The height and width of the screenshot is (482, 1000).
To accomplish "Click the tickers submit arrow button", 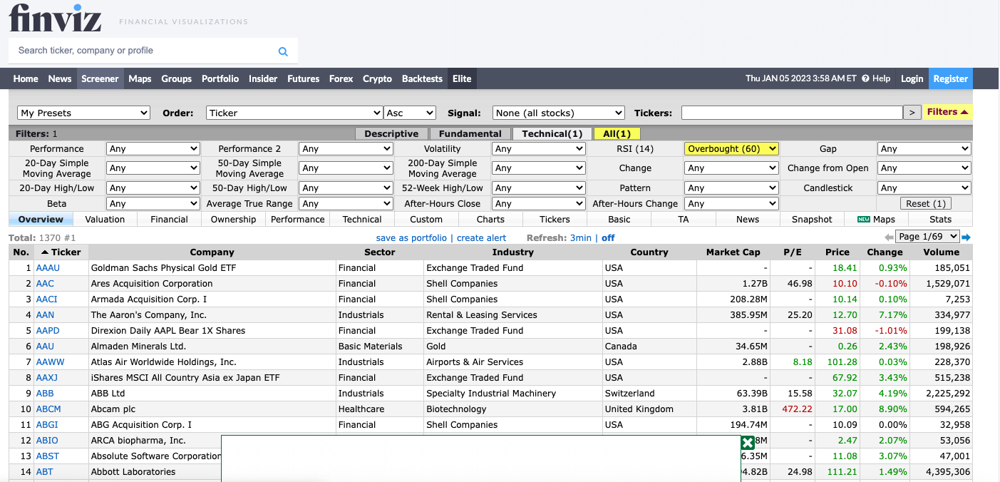I will (x=912, y=113).
